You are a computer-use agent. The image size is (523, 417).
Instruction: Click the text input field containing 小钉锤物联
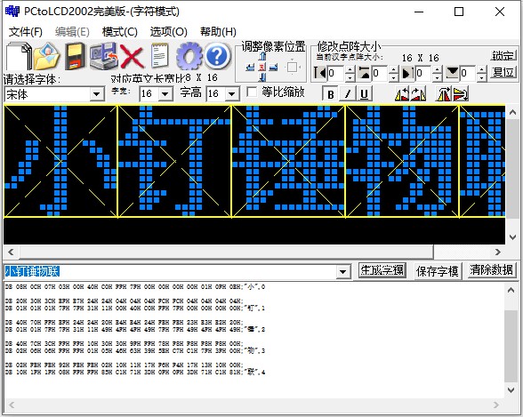pos(177,272)
